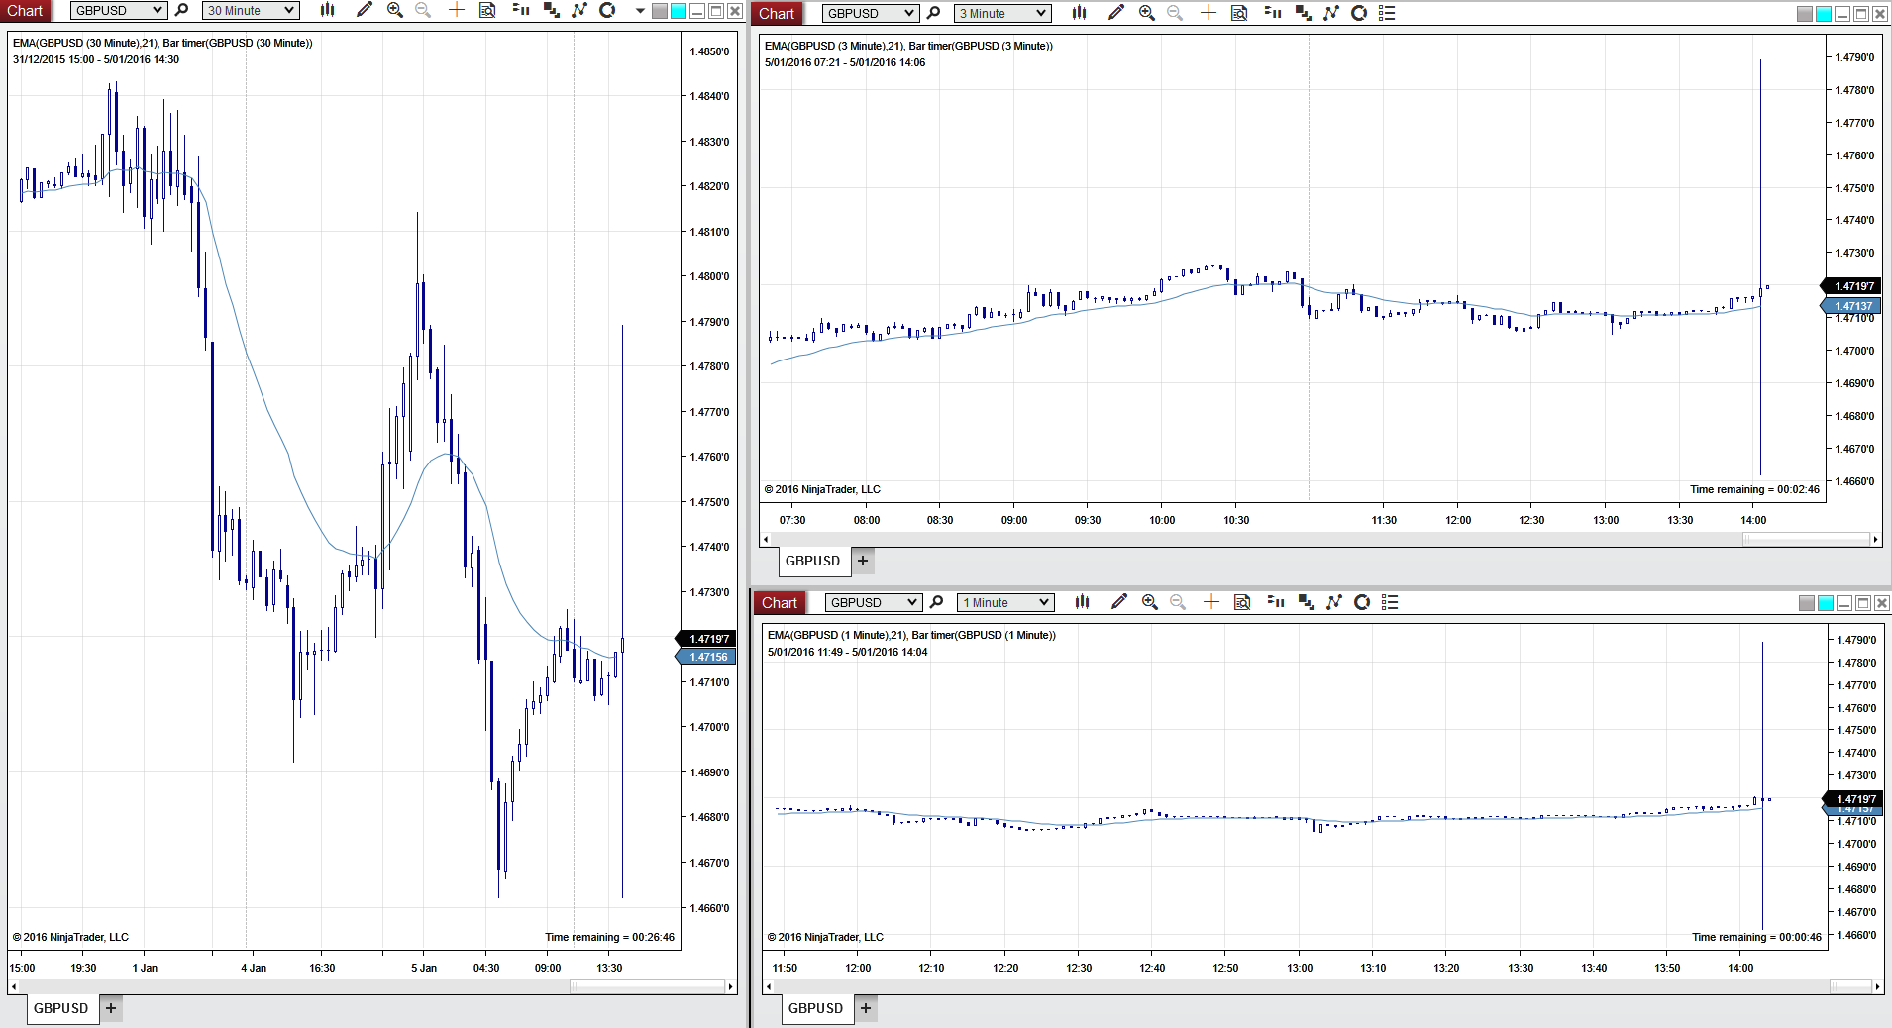This screenshot has height=1028, width=1892.
Task: Open GBPUSD instrument dropdown in 3 Minute chart
Action: coord(870,13)
